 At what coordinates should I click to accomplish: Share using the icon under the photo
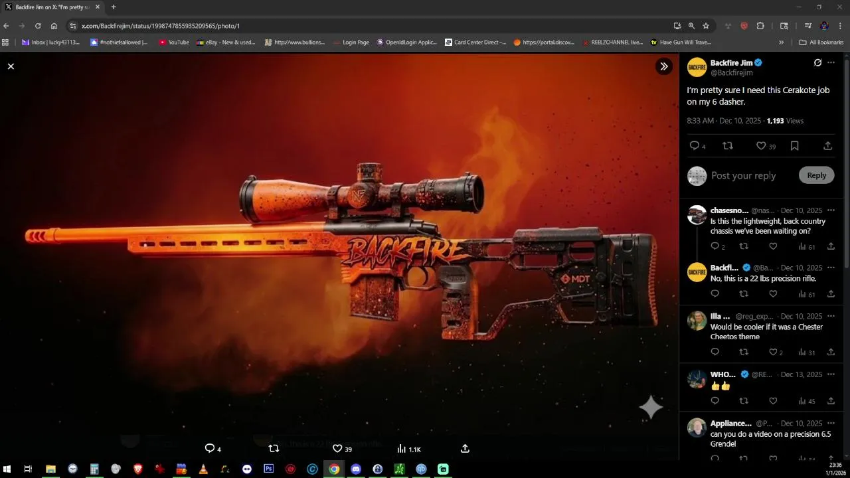click(x=465, y=448)
